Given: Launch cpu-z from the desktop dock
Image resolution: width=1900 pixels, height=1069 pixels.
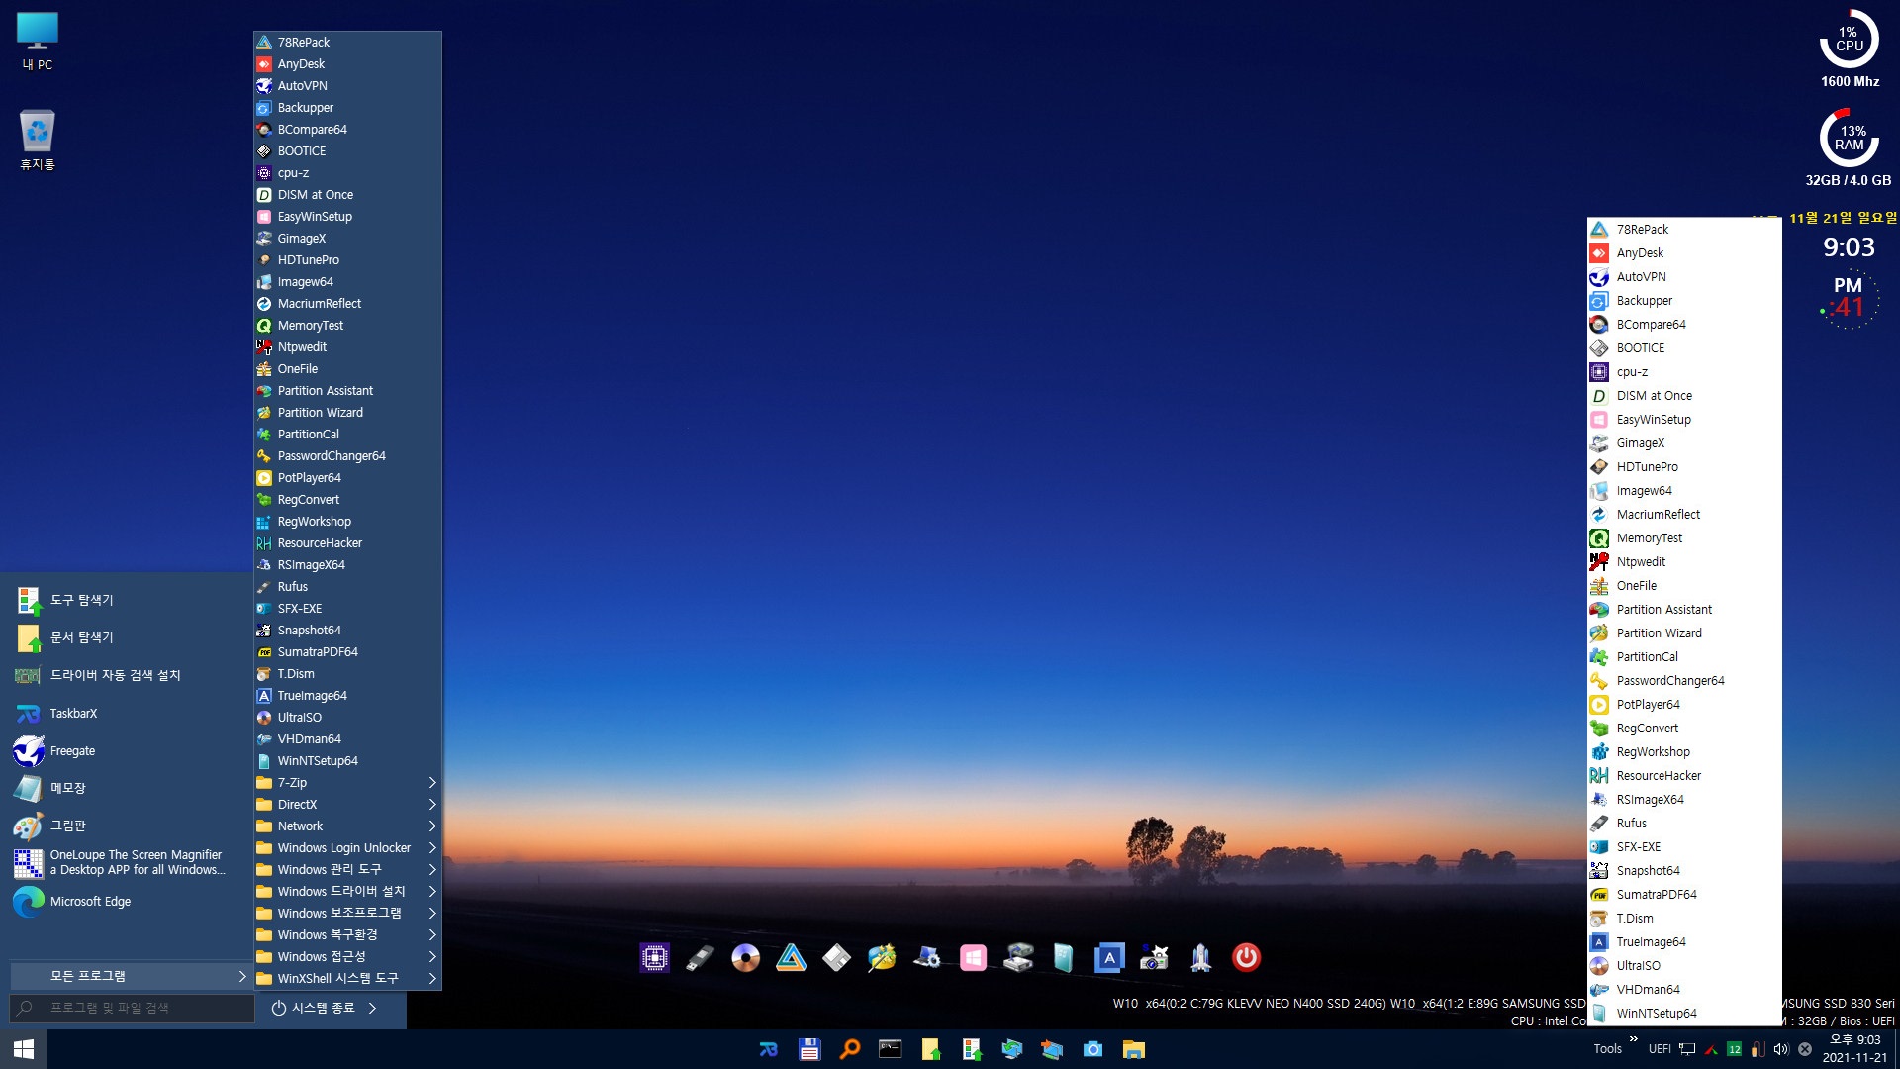Looking at the screenshot, I should [654, 957].
